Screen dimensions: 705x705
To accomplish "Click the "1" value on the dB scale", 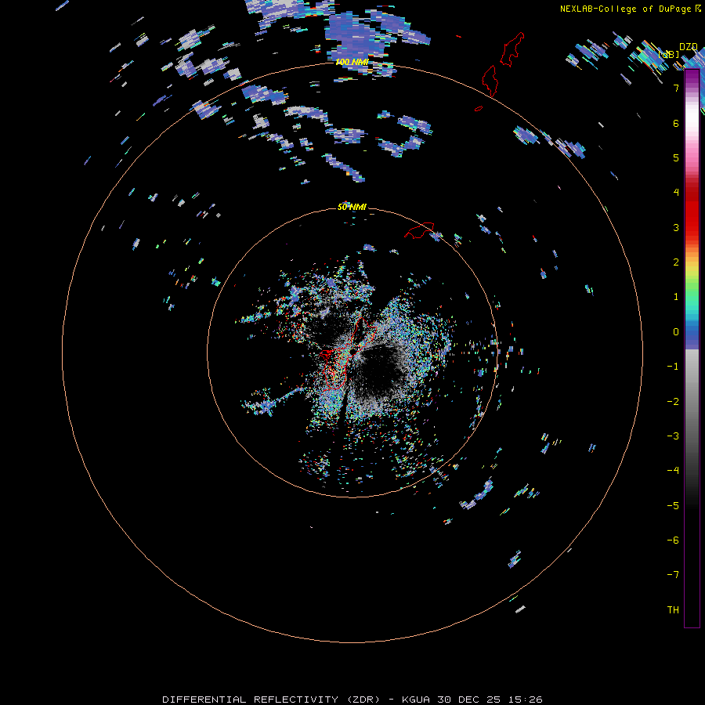I will point(676,297).
